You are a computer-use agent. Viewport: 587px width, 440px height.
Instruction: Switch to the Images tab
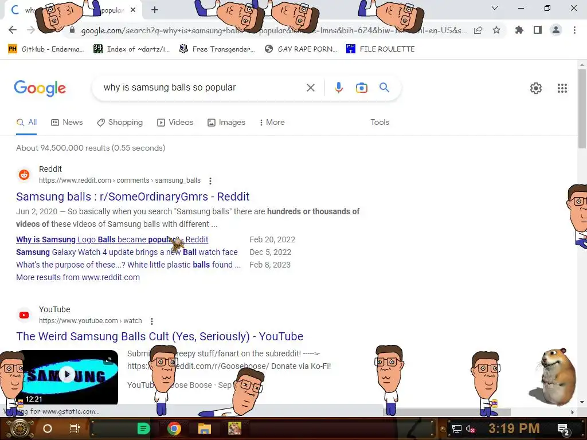226,123
